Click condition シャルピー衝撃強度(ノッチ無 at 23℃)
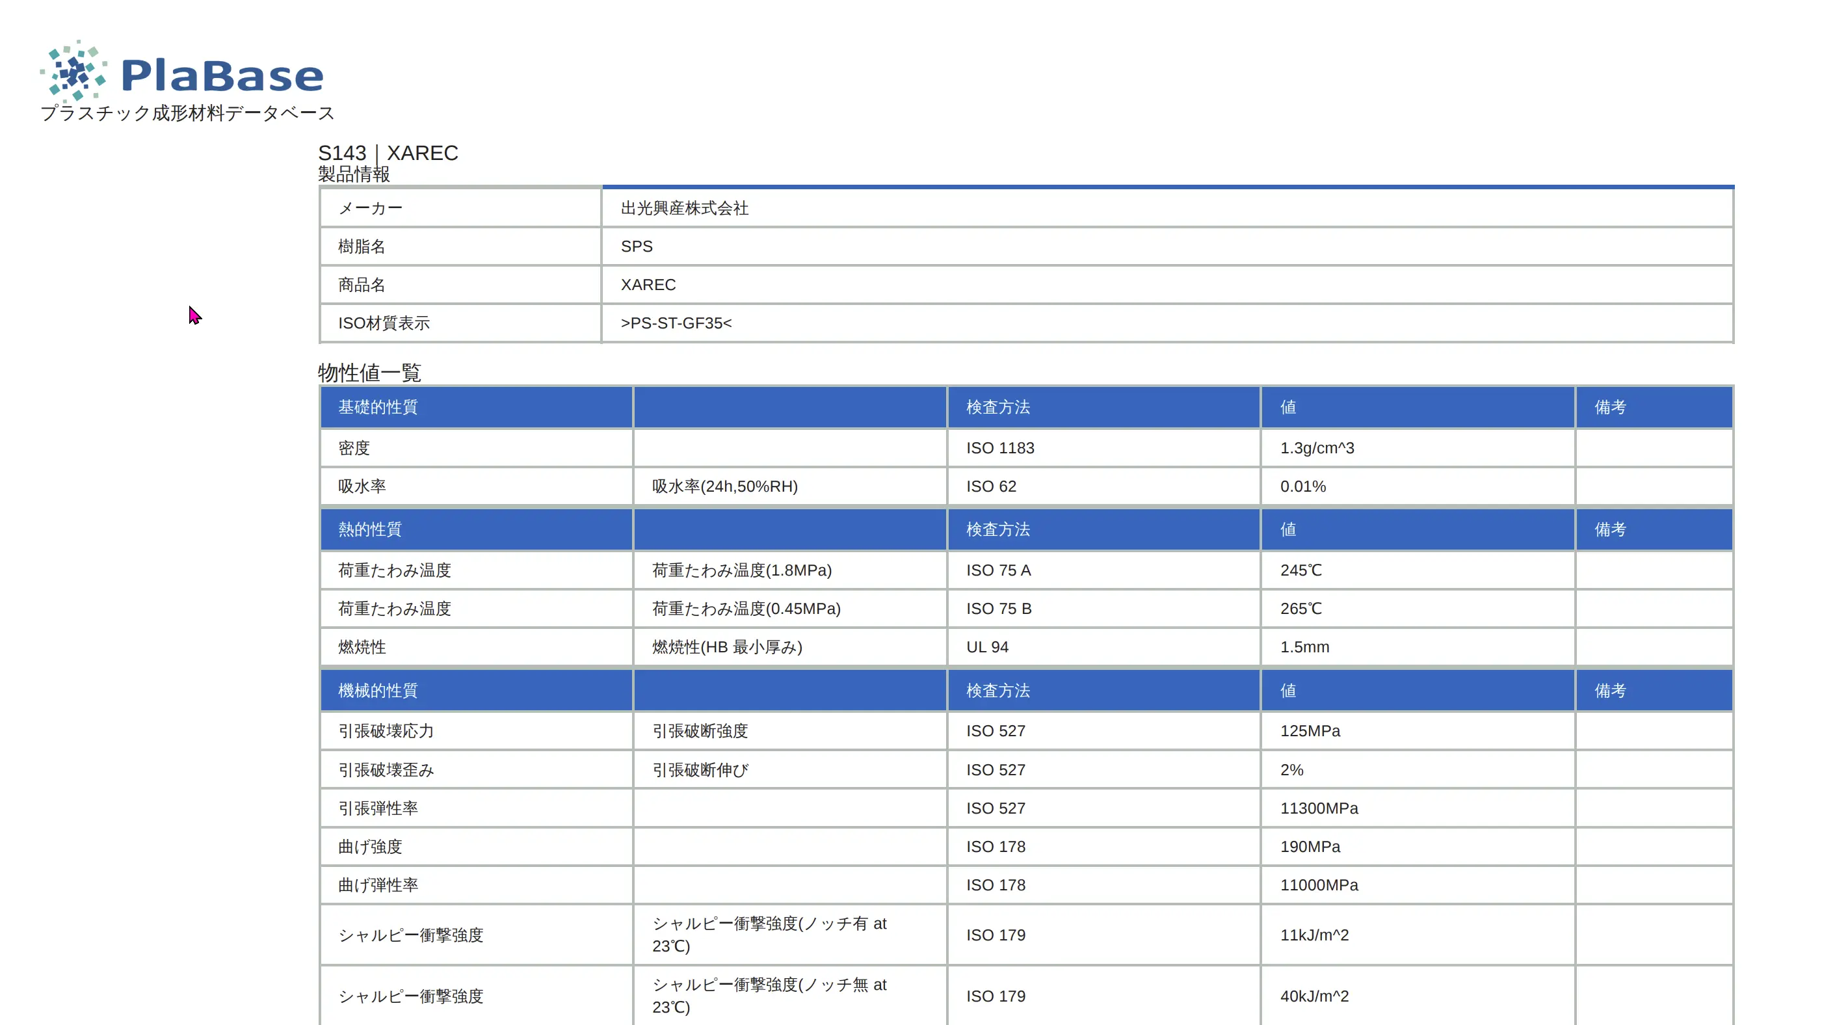 tap(769, 995)
